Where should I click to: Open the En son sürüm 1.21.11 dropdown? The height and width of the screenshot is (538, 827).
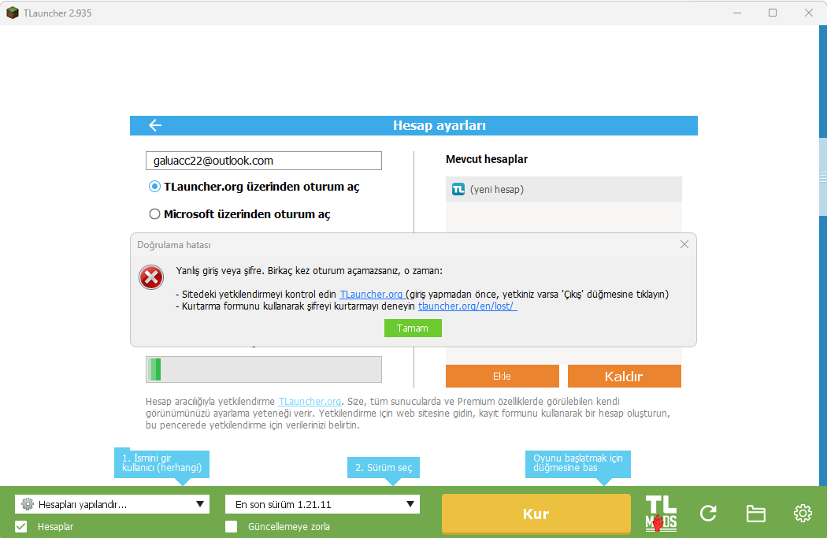pos(322,504)
